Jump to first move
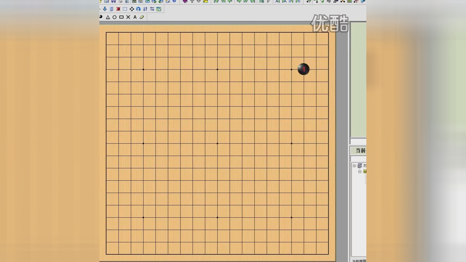 tap(216, 1)
